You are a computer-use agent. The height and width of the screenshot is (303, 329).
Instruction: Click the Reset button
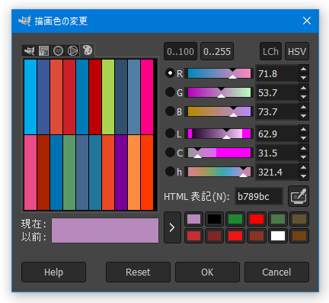[x=138, y=272]
